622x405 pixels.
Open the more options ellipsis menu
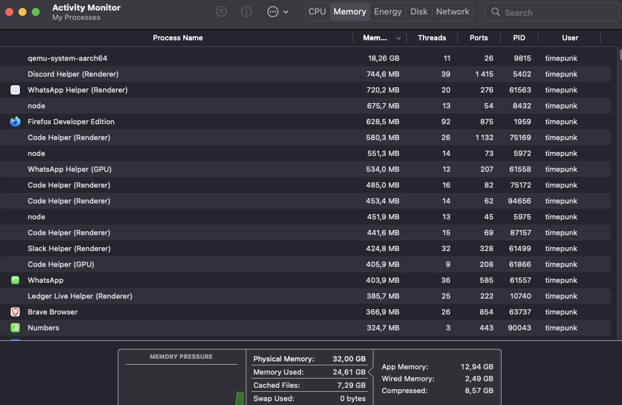click(274, 11)
